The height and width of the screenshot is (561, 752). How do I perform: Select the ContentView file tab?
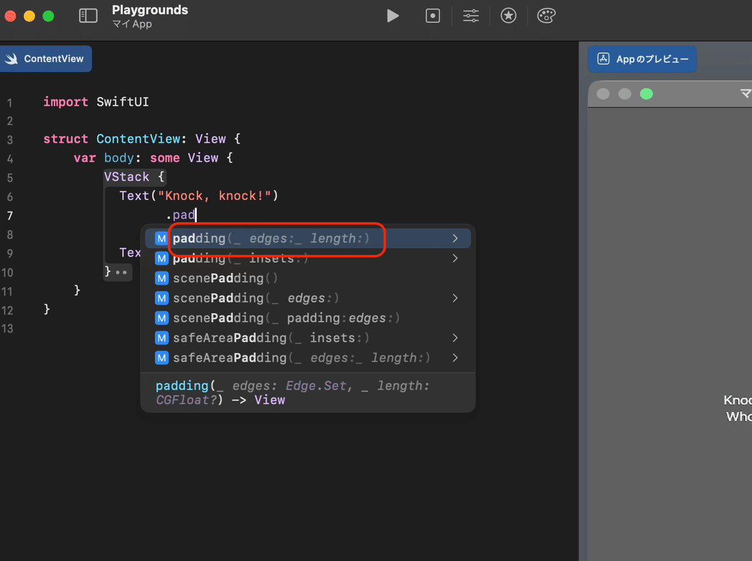pyautogui.click(x=45, y=59)
